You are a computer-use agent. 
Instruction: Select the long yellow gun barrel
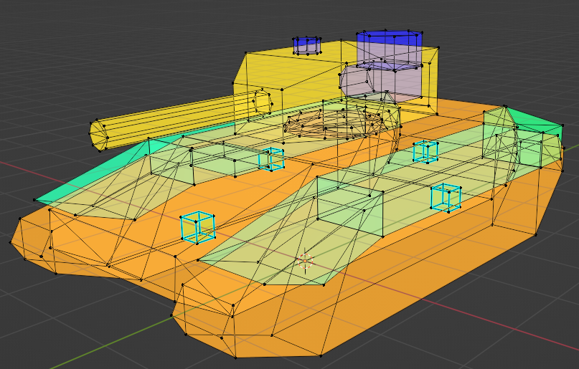click(181, 121)
